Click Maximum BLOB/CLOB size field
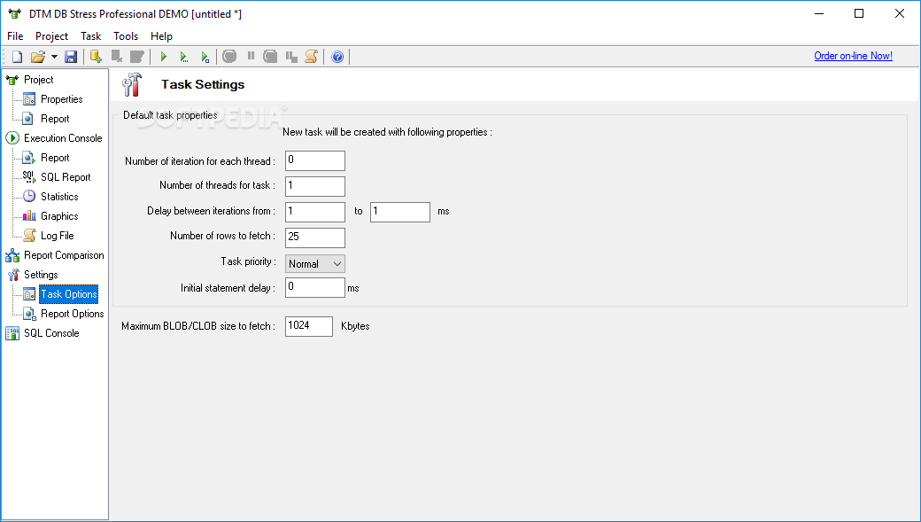This screenshot has height=522, width=921. coord(309,326)
